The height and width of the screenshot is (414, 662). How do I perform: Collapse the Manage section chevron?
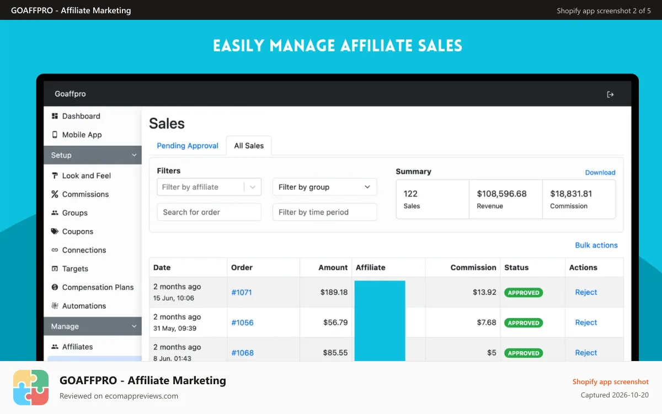coord(134,326)
